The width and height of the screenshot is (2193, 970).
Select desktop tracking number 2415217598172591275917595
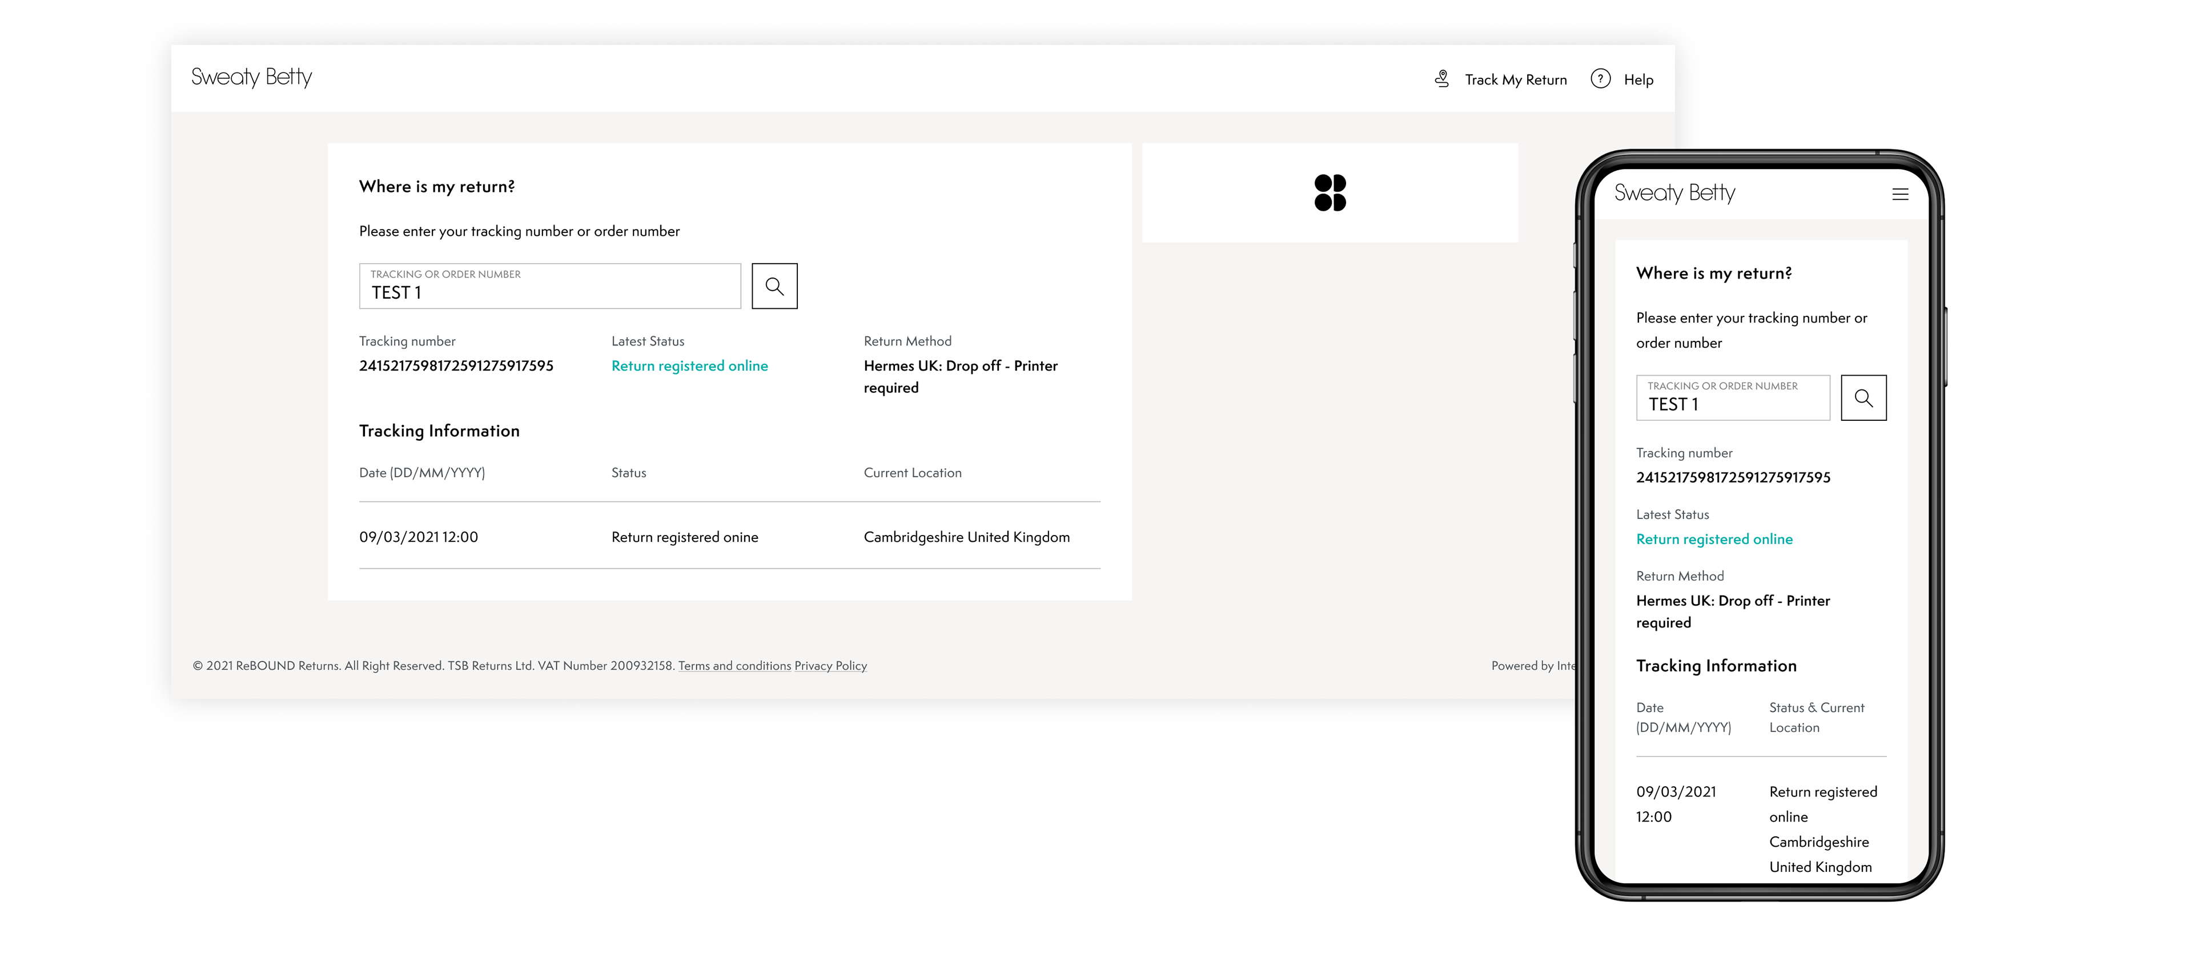(456, 366)
